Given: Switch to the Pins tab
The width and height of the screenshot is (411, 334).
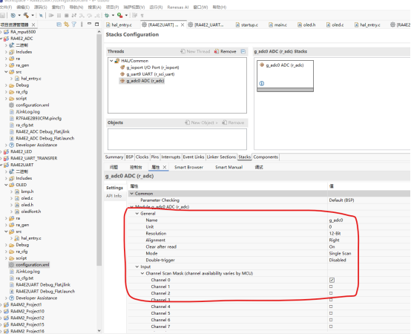Looking at the screenshot, I should click(155, 157).
